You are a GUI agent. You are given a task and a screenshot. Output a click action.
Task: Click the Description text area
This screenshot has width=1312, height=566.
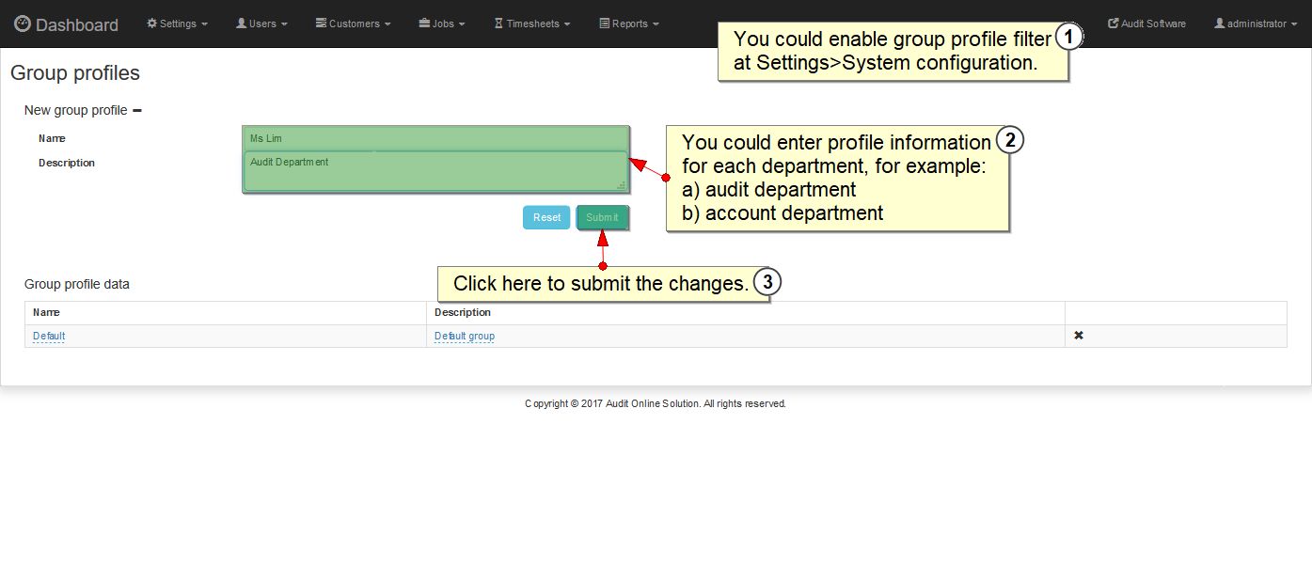coord(435,171)
